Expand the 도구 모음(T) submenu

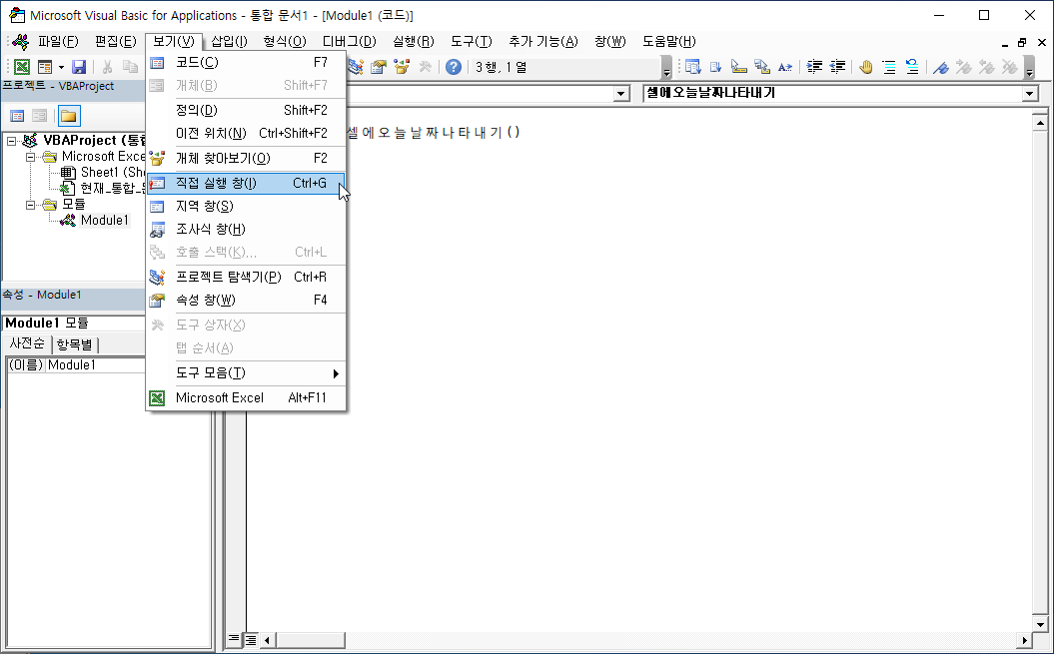click(x=246, y=373)
